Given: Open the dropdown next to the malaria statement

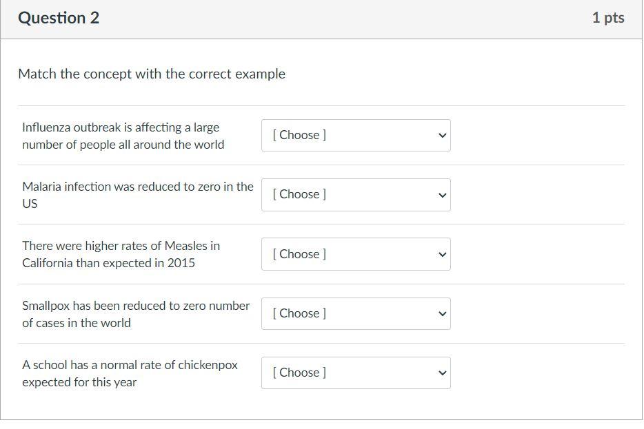Looking at the screenshot, I should (356, 194).
